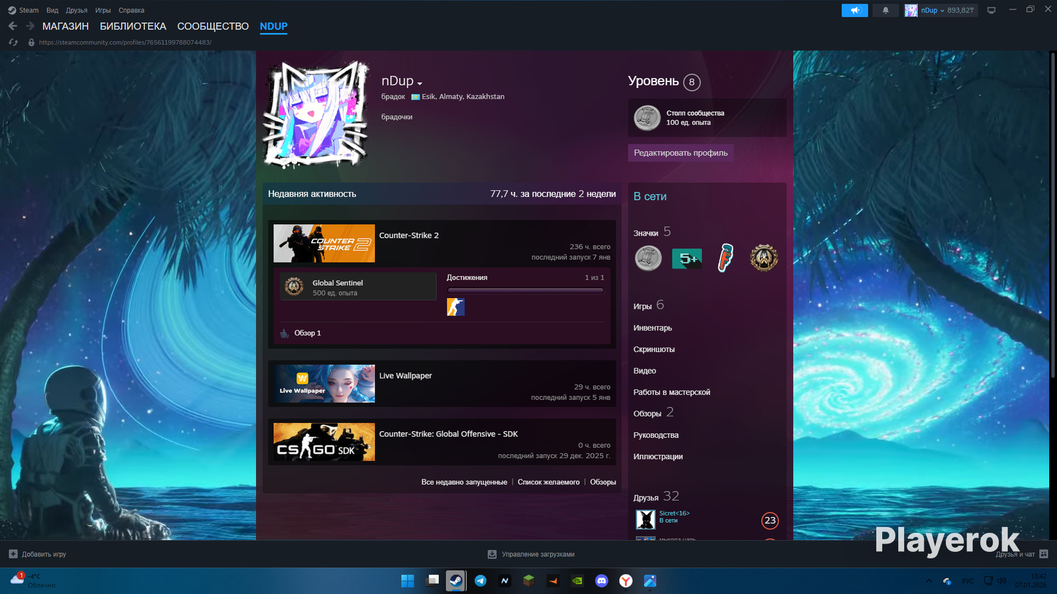Open the СООБЩЕСТВО tab
1057x594 pixels.
click(213, 26)
